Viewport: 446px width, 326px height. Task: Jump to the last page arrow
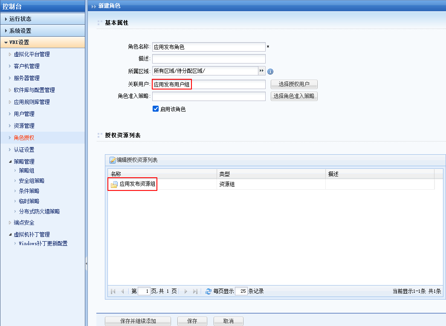tap(195, 291)
